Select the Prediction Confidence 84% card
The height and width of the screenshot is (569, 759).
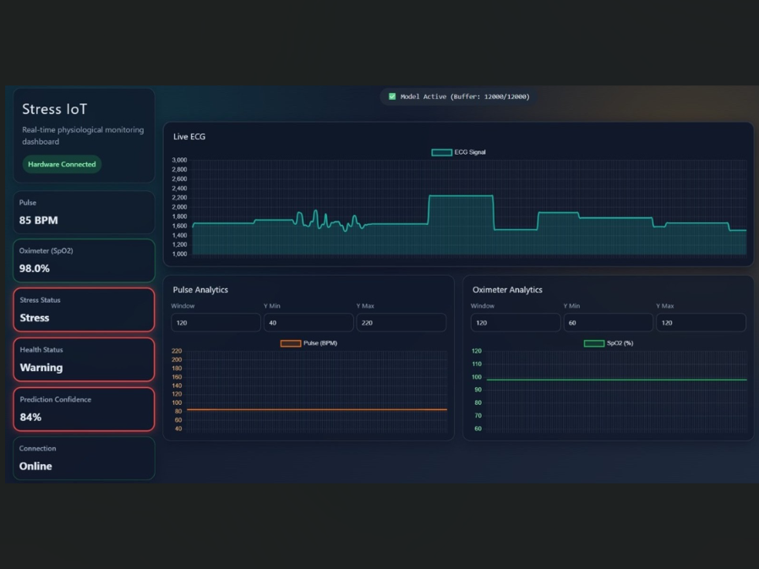84,409
